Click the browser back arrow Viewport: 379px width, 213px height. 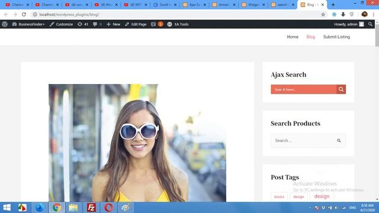6,14
